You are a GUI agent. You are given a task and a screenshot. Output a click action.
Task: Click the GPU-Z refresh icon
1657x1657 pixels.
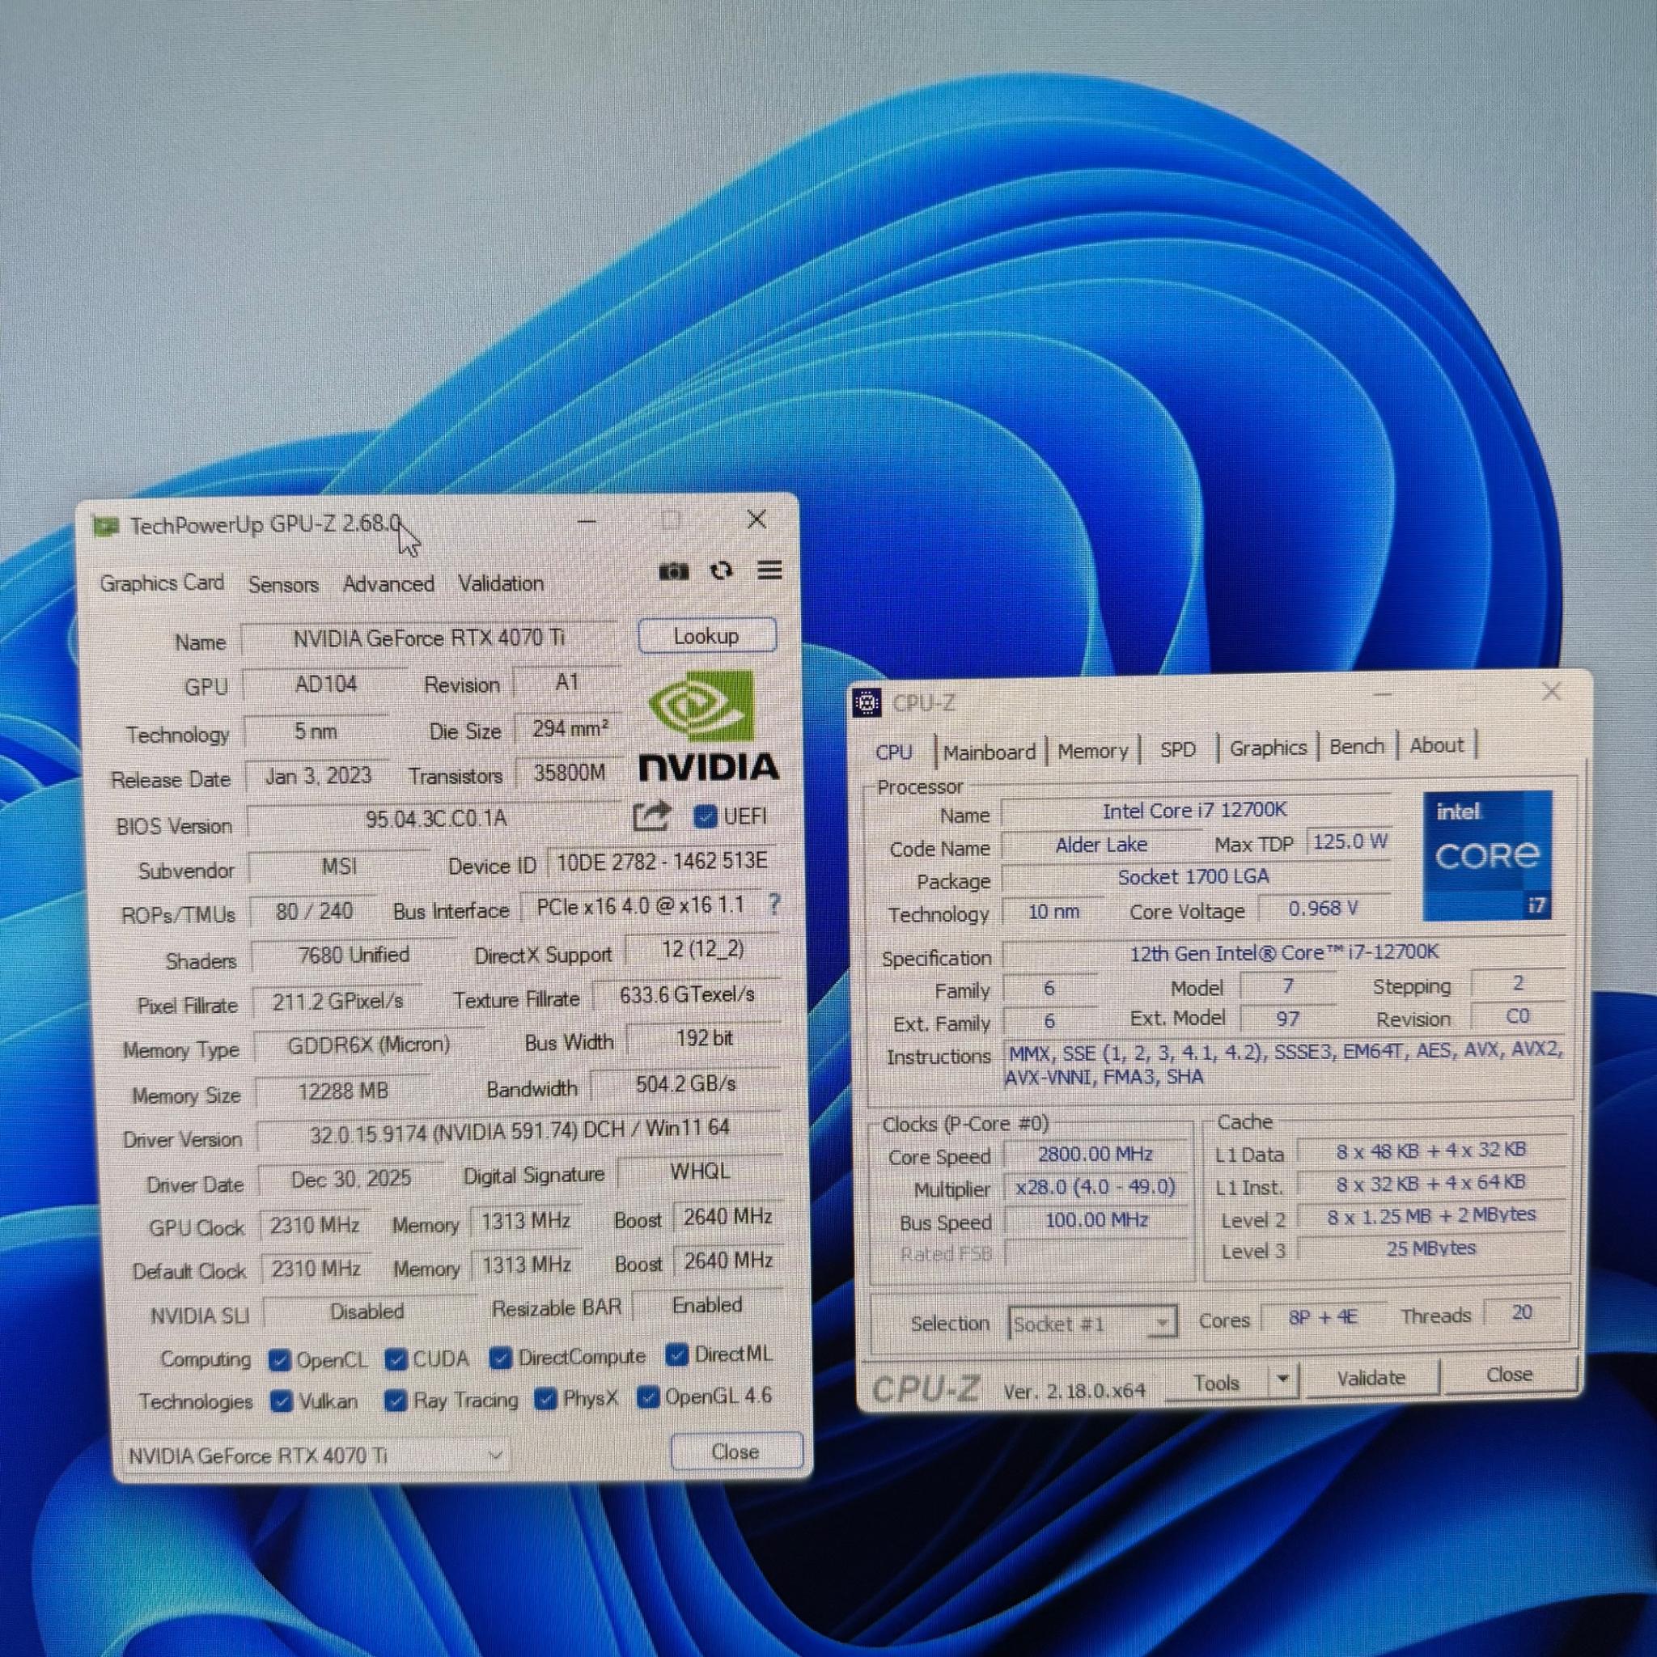click(x=721, y=570)
